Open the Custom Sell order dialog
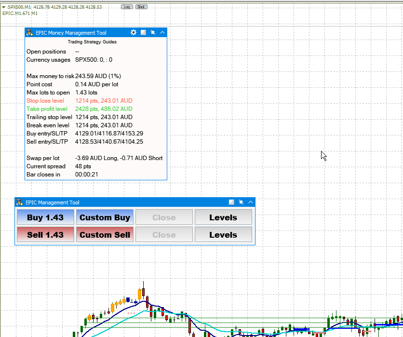This screenshot has width=403, height=337. [x=105, y=235]
